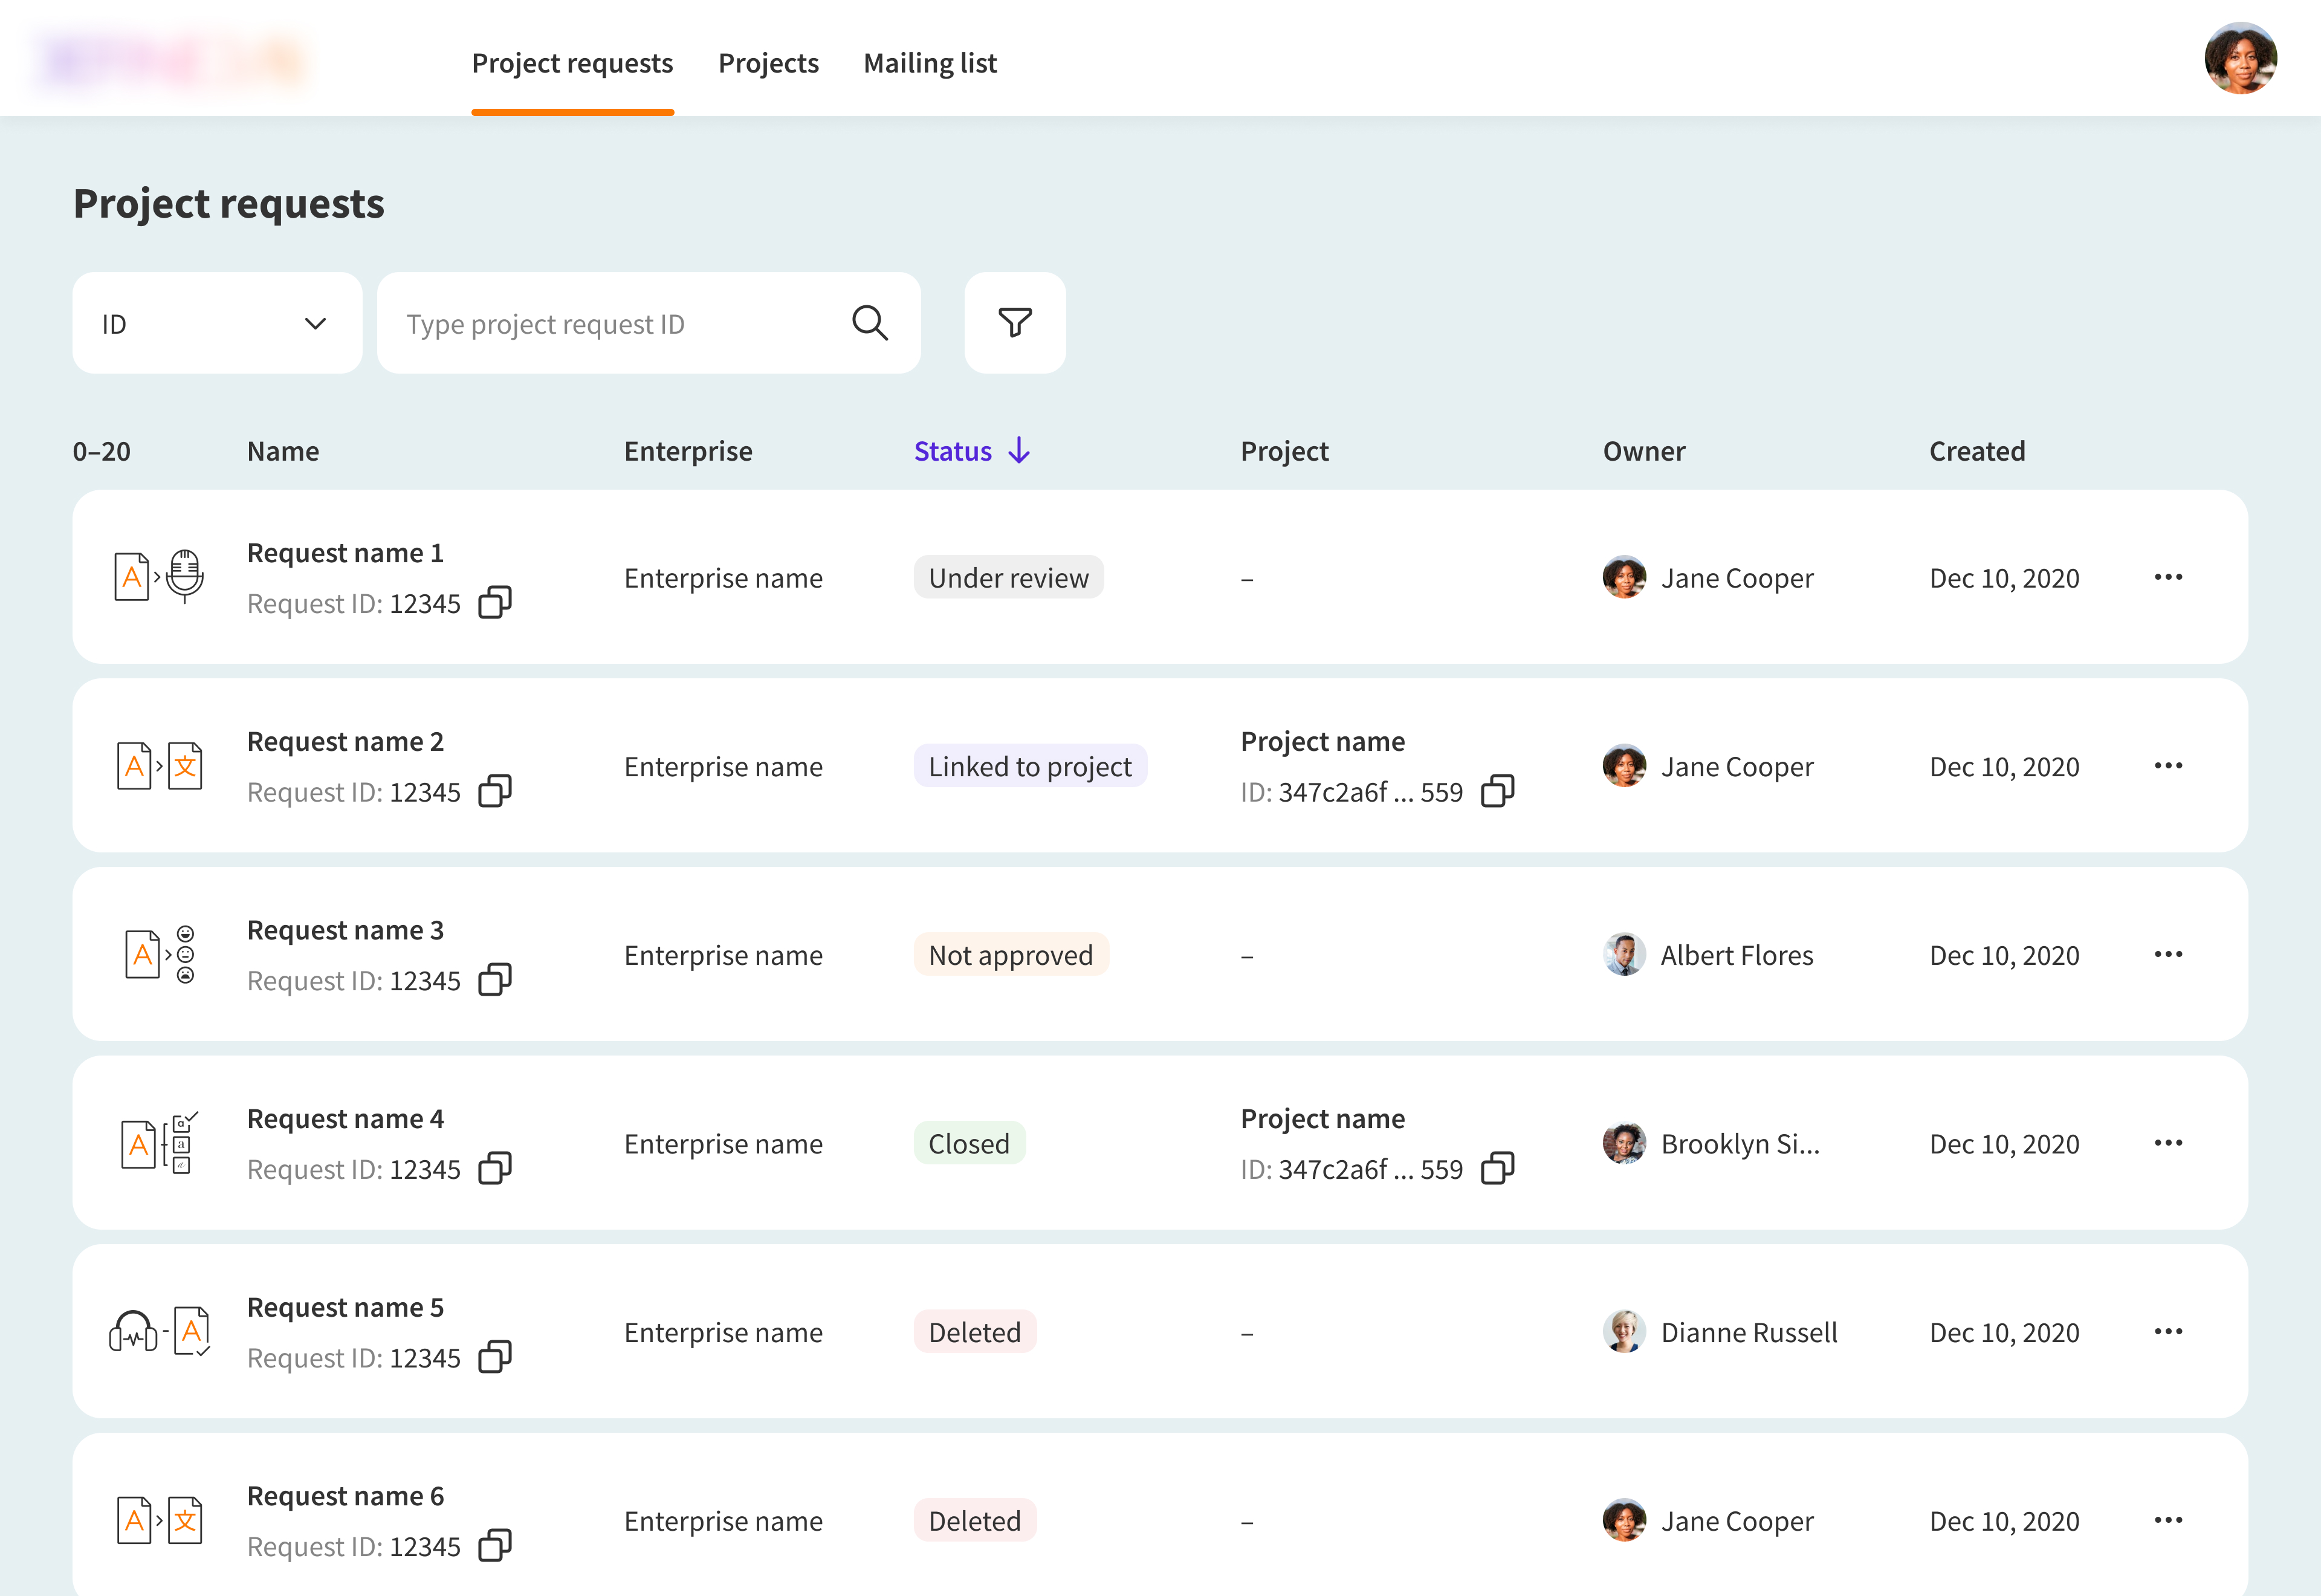Open the Mailing list tab
The width and height of the screenshot is (2321, 1596).
(930, 63)
